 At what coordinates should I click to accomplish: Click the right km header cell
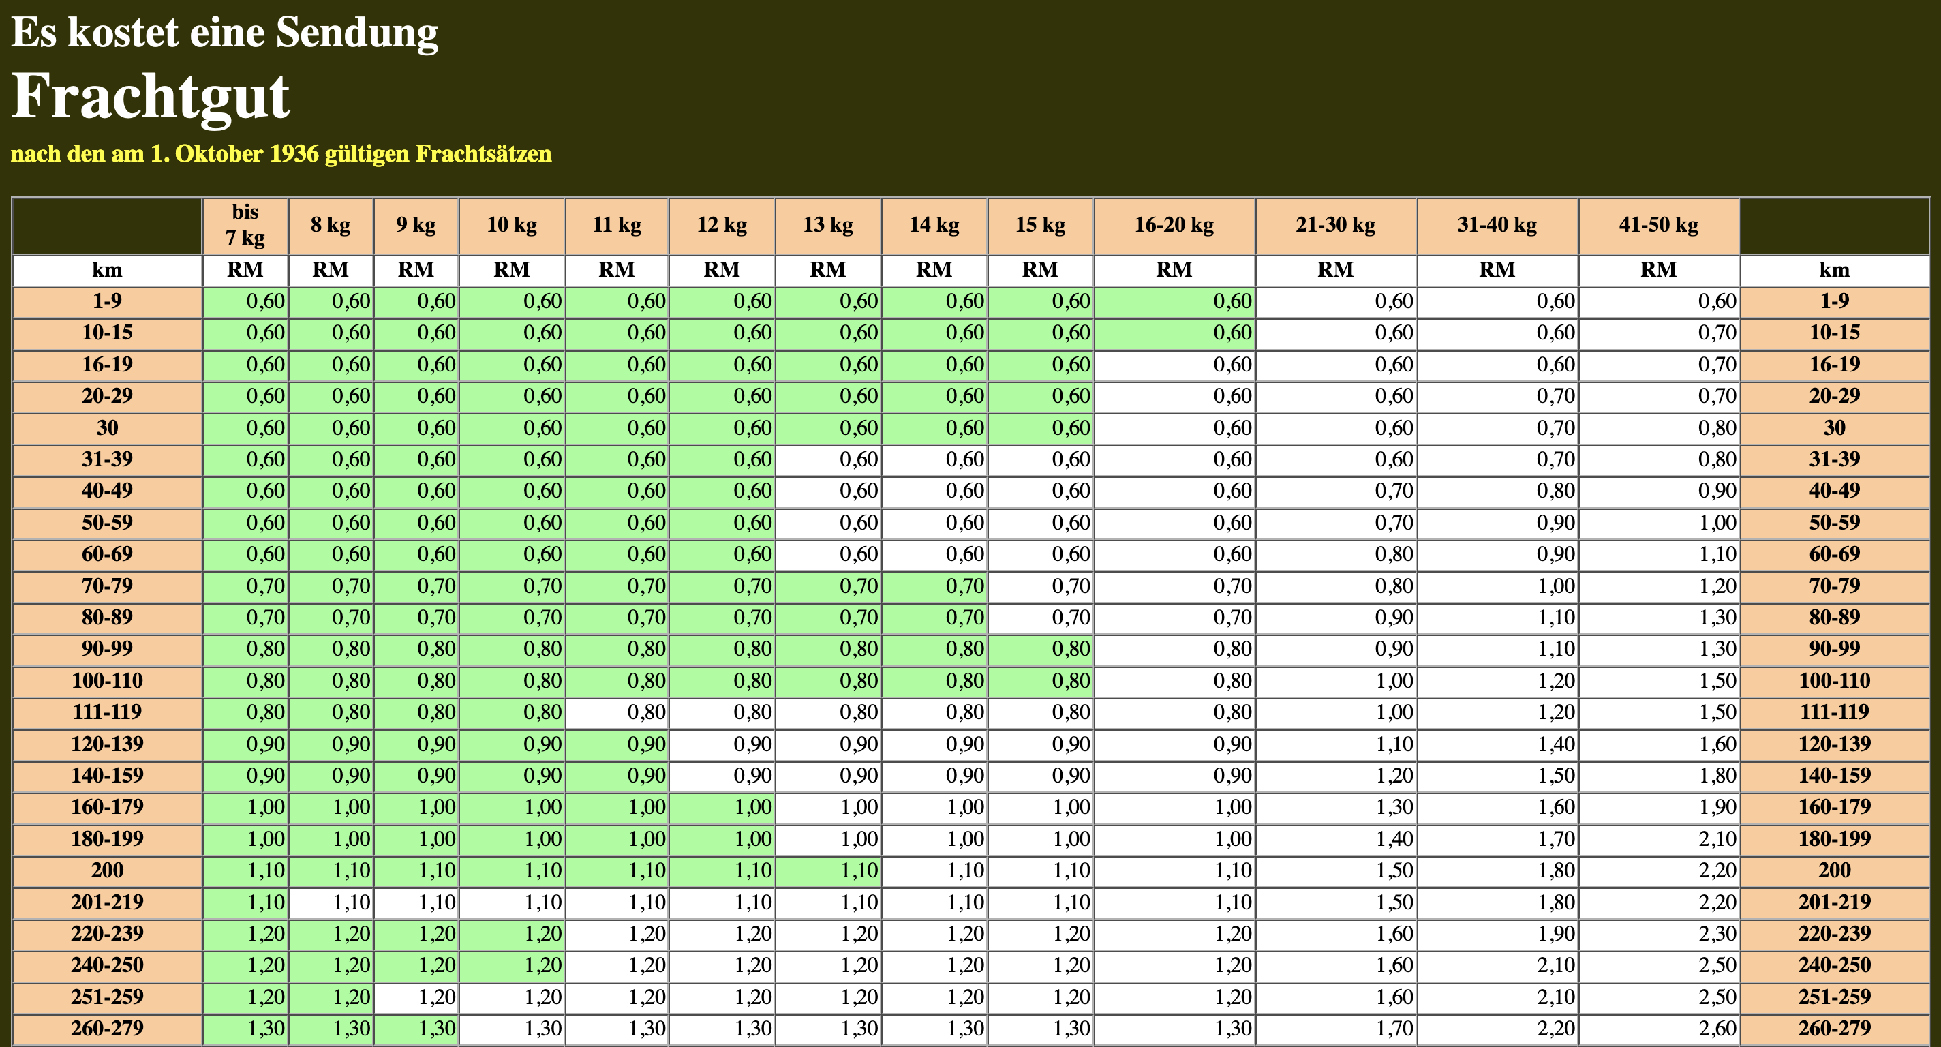click(1834, 270)
